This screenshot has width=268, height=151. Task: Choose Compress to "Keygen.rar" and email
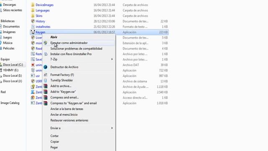(74, 103)
